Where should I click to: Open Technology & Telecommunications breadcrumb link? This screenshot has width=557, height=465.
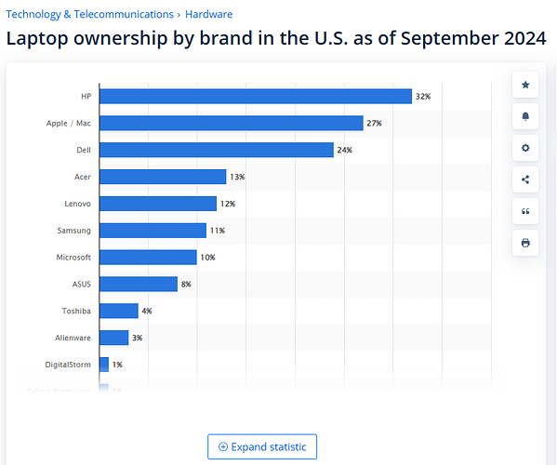90,14
